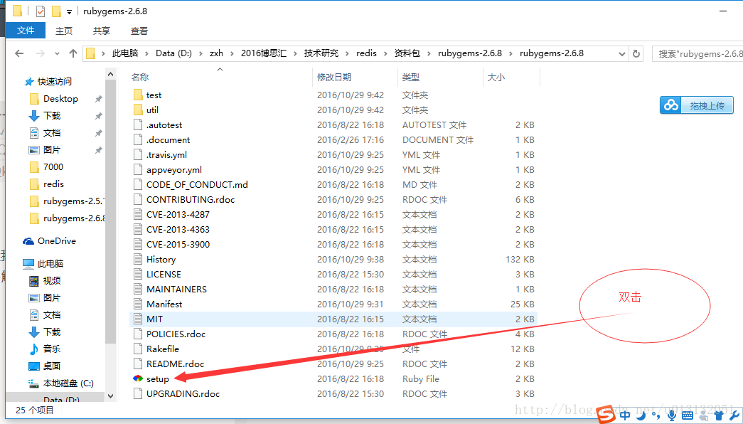Click navigation pane scroll down arrow

pyautogui.click(x=110, y=396)
